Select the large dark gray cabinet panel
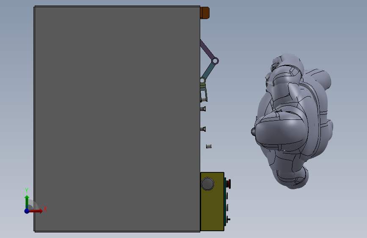The height and width of the screenshot is (238, 367). (x=117, y=119)
